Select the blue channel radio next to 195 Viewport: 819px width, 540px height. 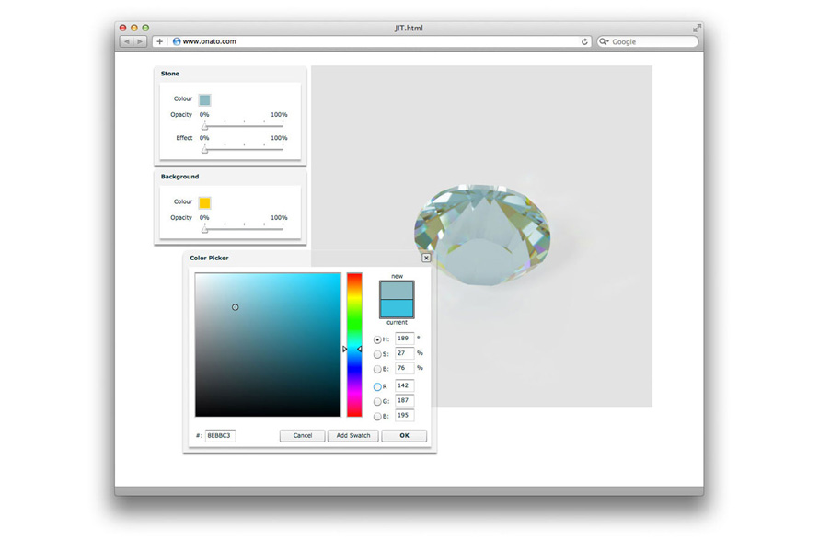(x=377, y=416)
